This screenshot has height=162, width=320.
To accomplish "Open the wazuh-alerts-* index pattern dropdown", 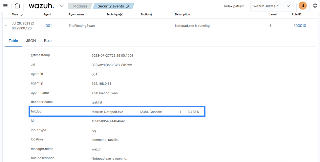I will click(x=272, y=6).
